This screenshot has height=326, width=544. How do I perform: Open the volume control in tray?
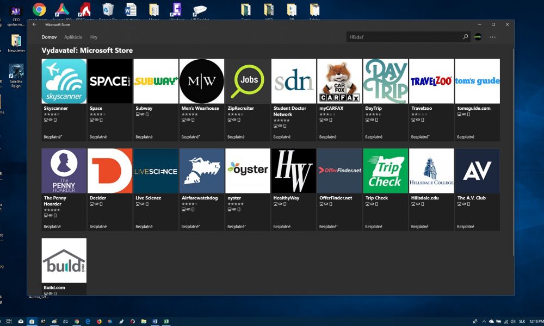(x=513, y=322)
